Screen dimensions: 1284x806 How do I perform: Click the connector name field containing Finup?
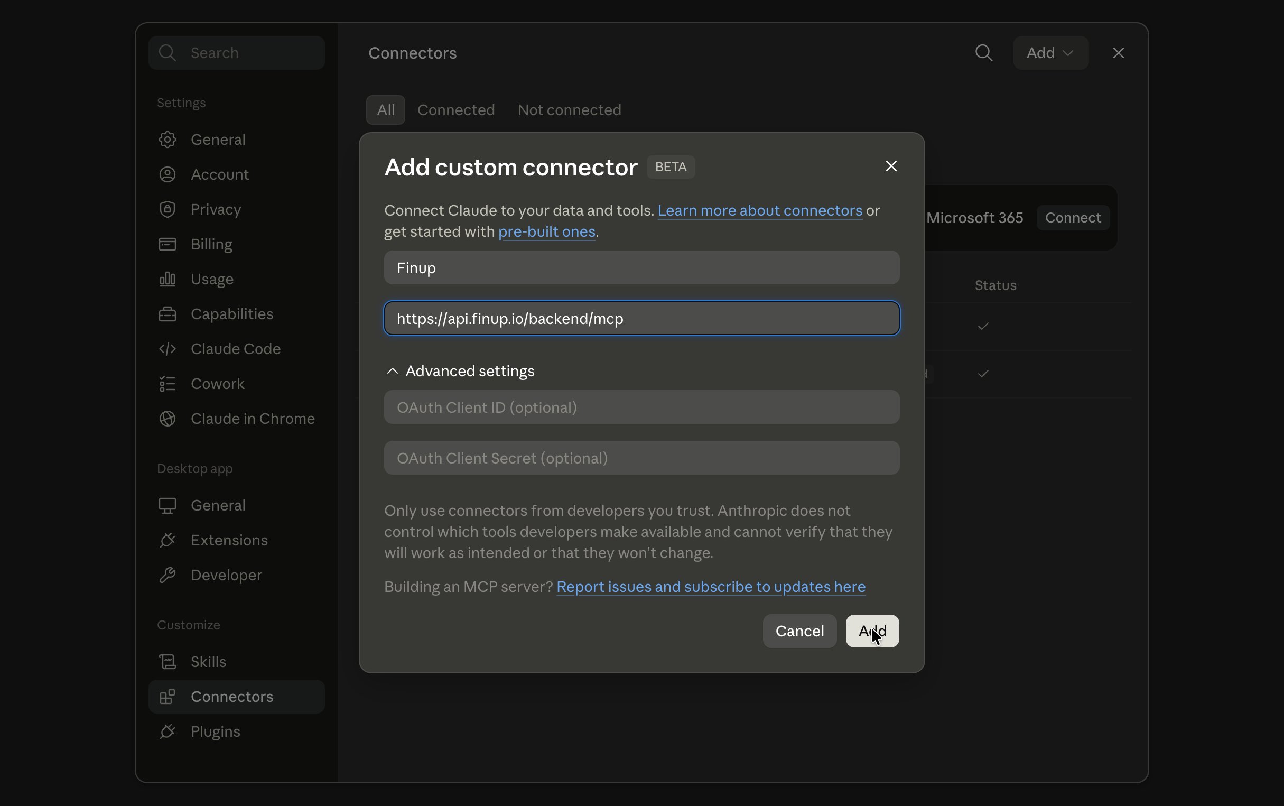[641, 267]
